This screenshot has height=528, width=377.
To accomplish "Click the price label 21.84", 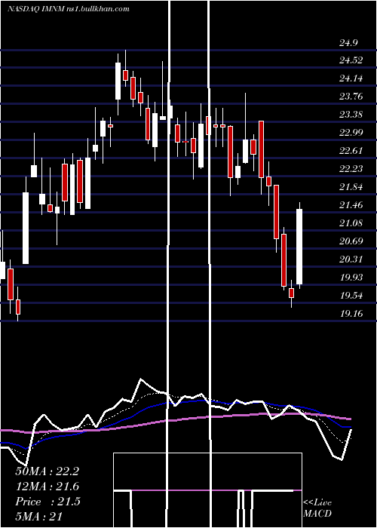I will [351, 187].
